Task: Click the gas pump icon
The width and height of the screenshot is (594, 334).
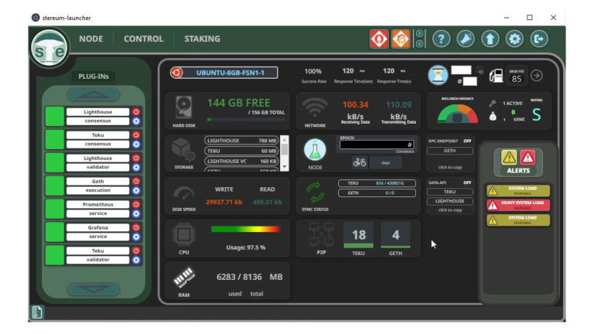Action: coord(496,76)
